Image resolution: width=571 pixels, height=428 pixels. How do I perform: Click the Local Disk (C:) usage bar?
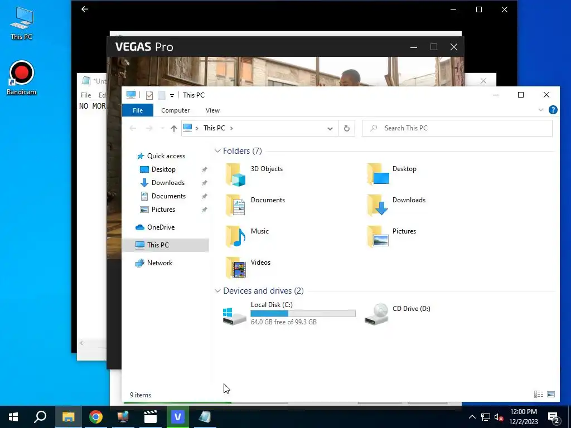303,313
